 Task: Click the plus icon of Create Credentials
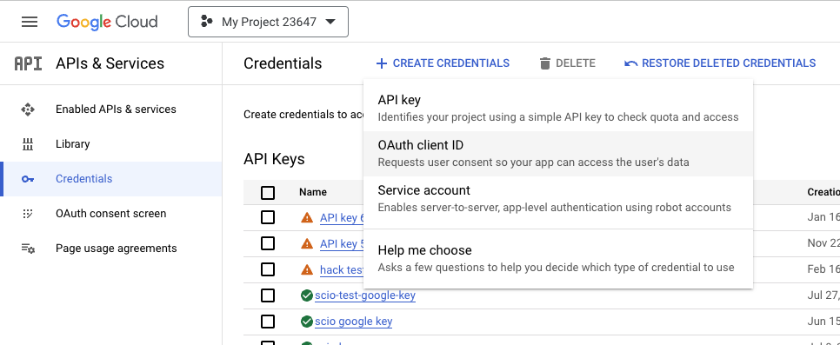tap(382, 63)
